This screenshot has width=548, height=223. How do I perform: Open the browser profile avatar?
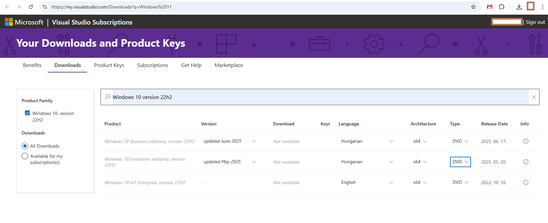531,6
